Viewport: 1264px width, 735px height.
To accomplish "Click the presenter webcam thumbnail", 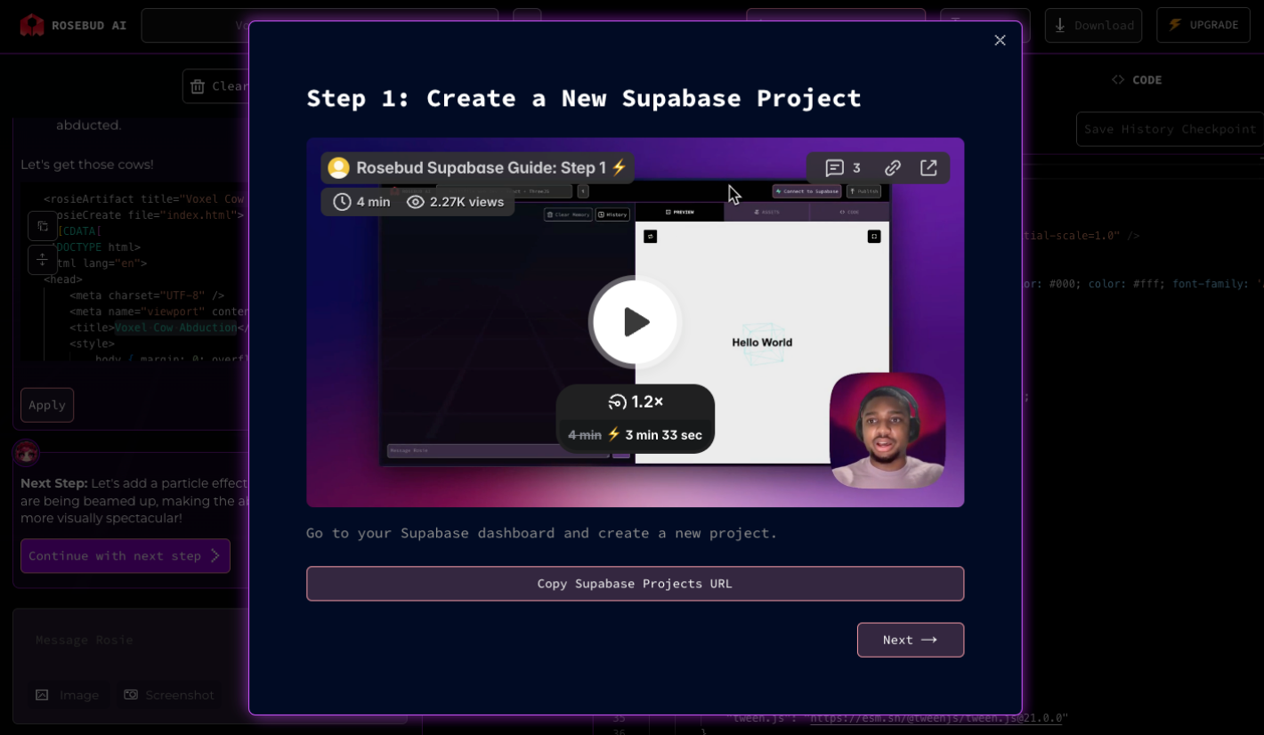I will (x=887, y=431).
